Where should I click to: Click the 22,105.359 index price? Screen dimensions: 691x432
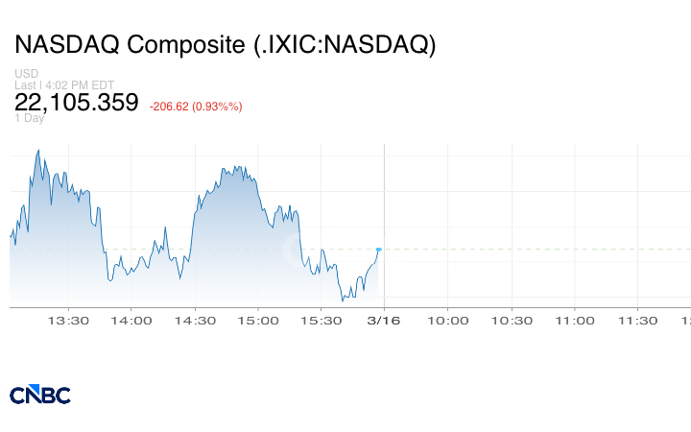click(77, 102)
